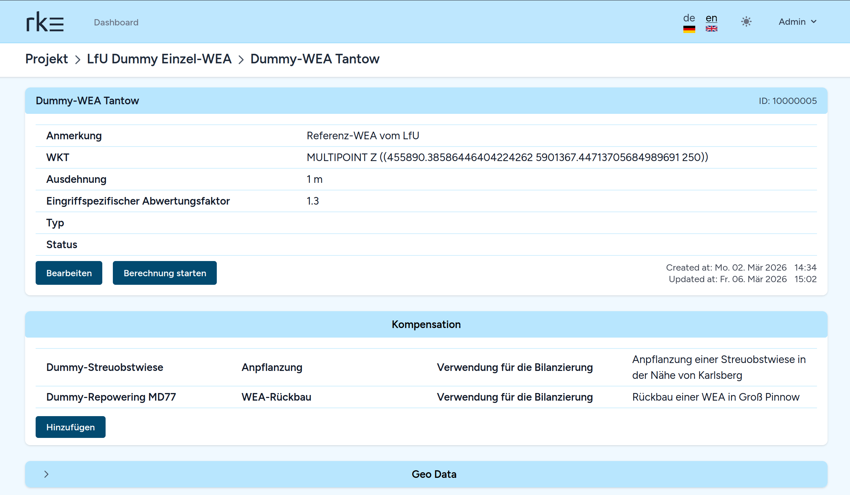Click the Bearbeiten button
This screenshot has height=495, width=850.
(x=69, y=273)
